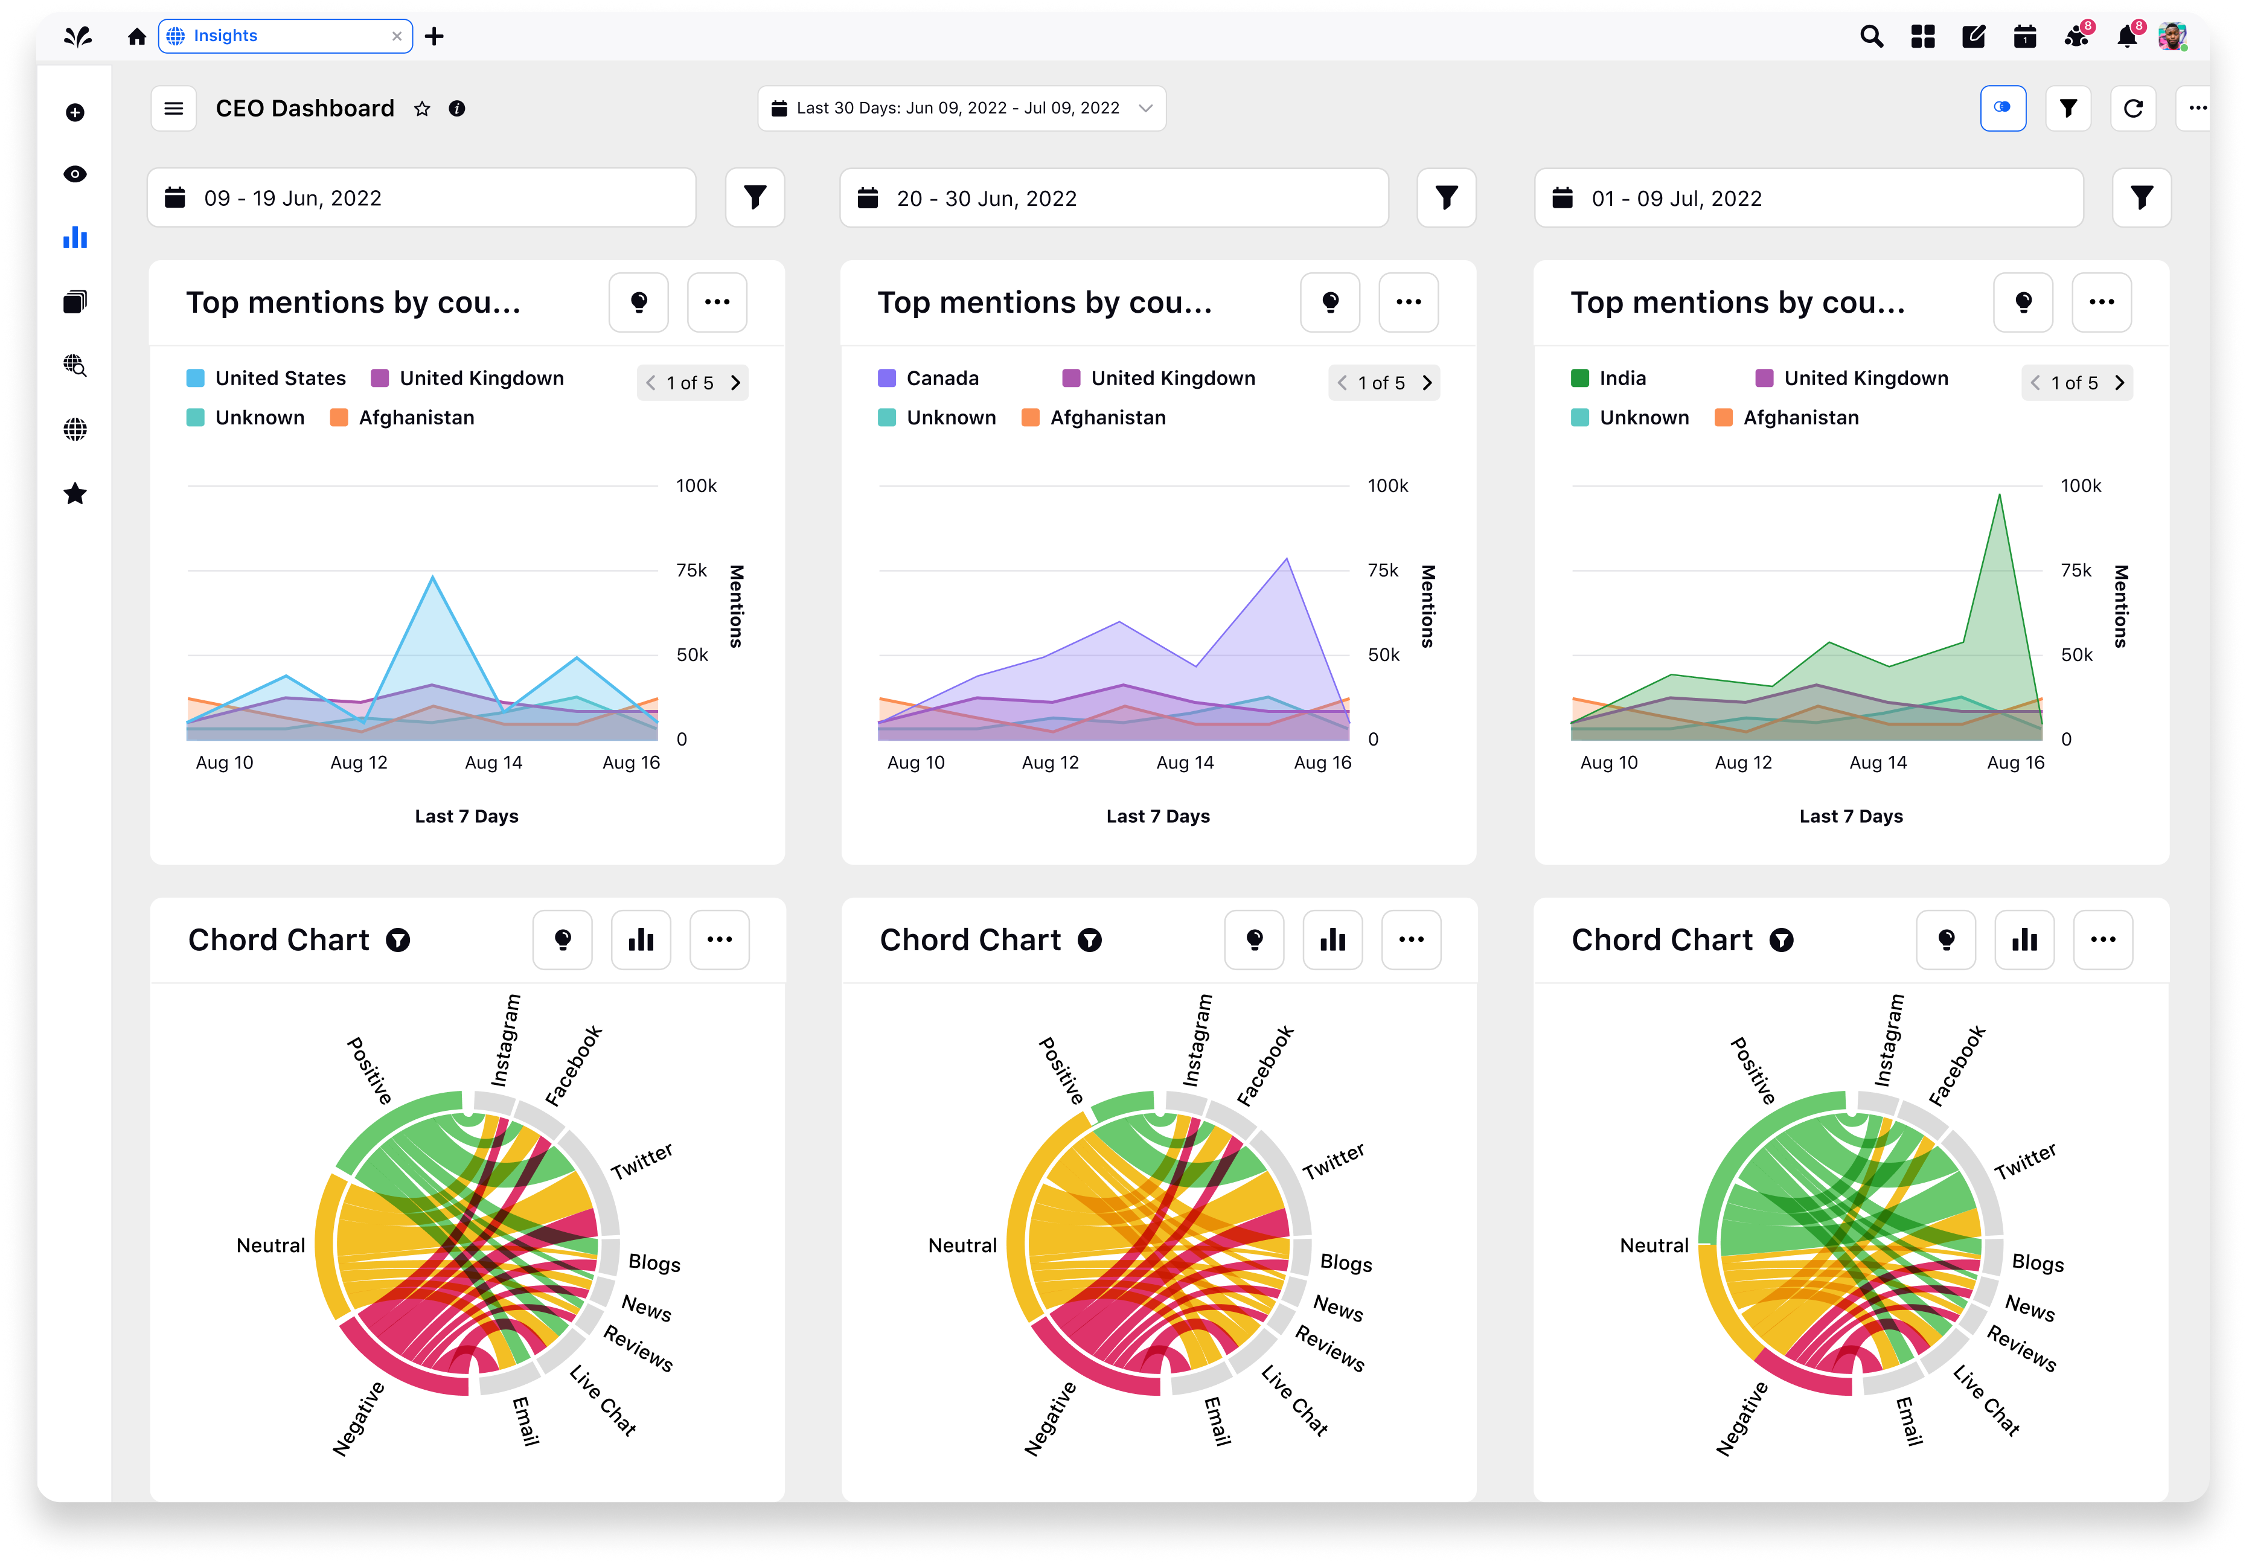2246x1563 pixels.
Task: Open the dashboard-level filter icon
Action: point(2068,109)
